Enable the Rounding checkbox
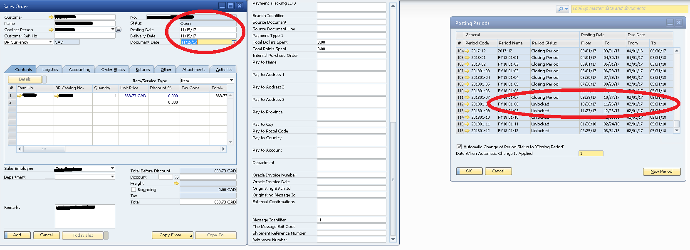Screen dimensions: 690x250 (x=134, y=189)
